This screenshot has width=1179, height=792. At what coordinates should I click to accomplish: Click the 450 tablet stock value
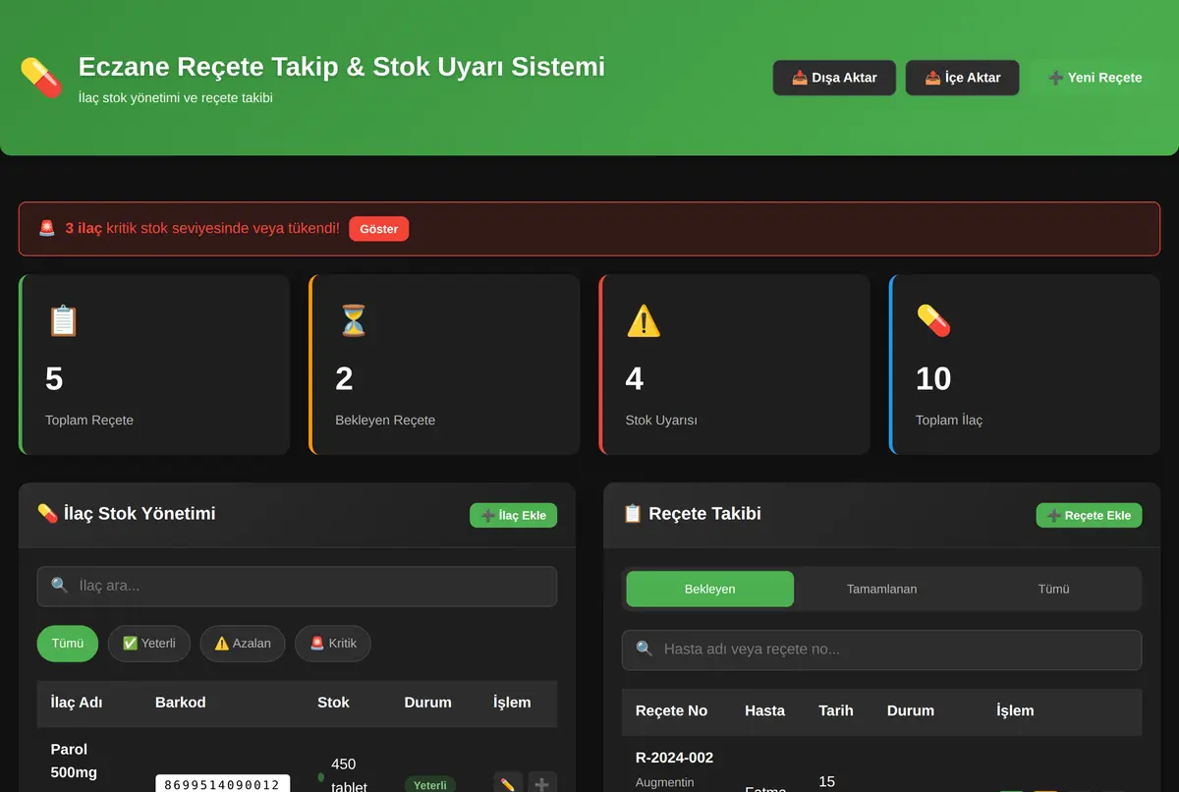coord(349,774)
